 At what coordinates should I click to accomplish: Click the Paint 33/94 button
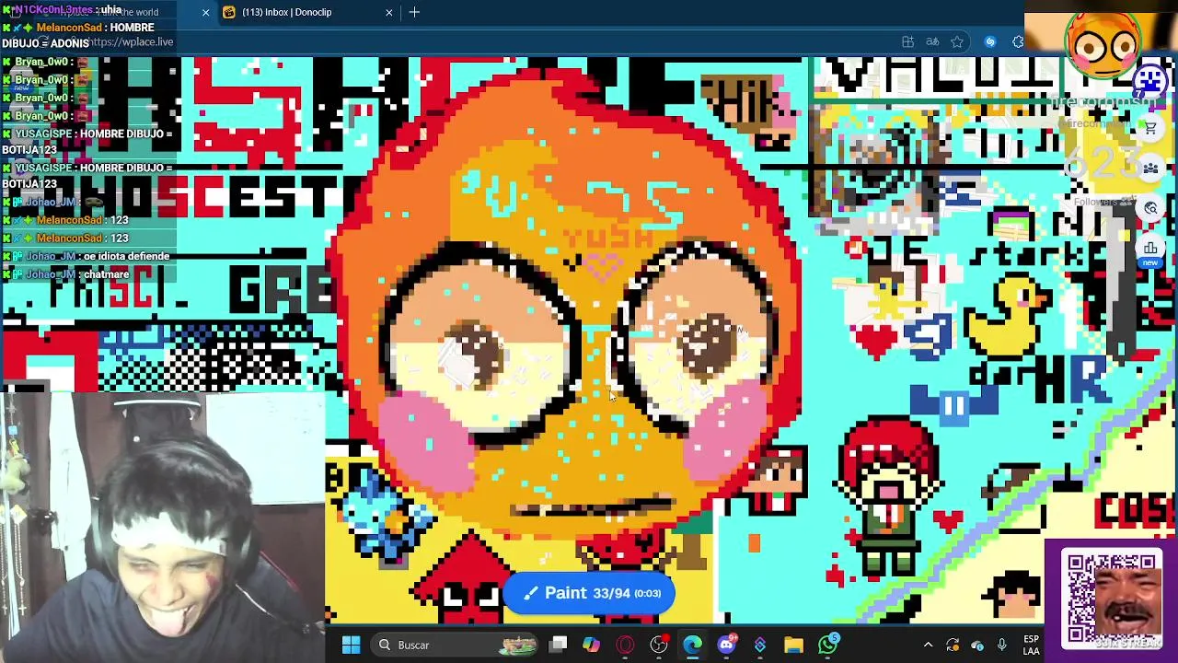(x=589, y=593)
